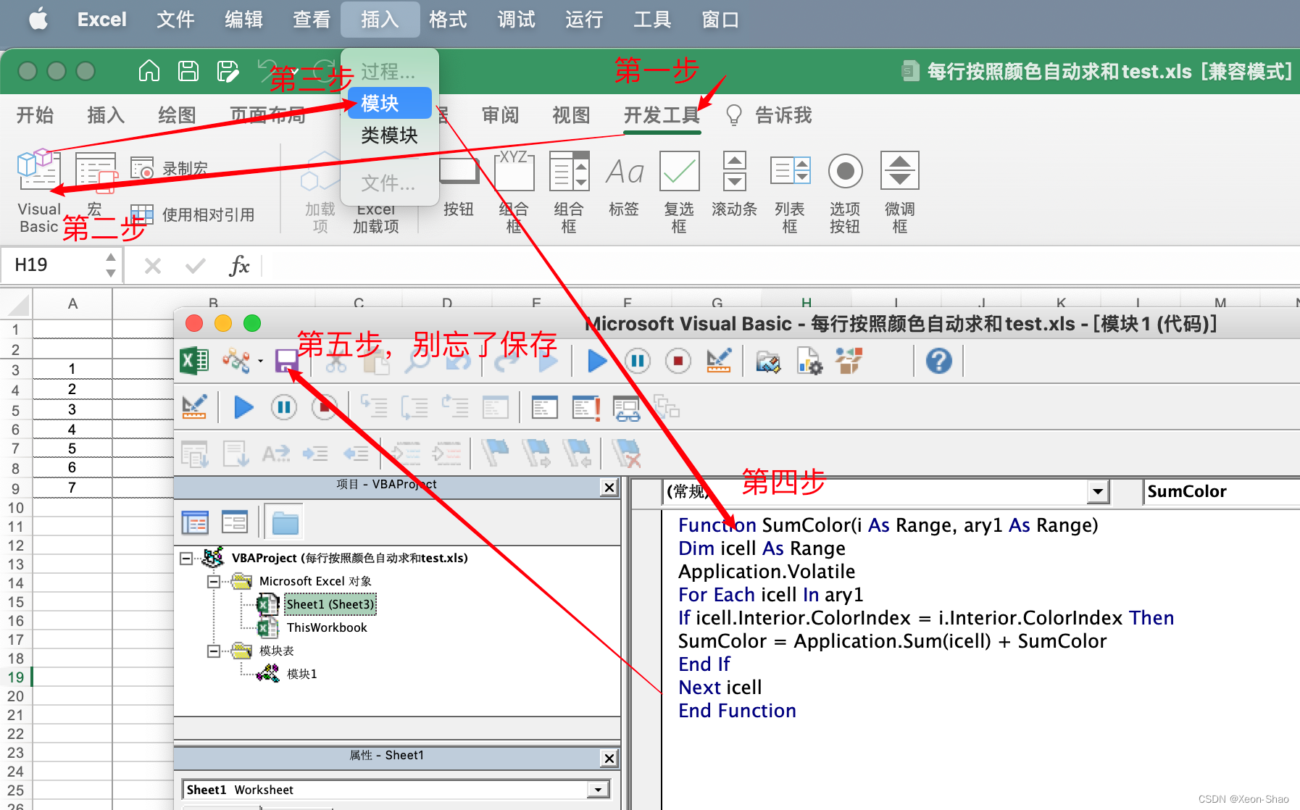Toggle 使用相对引用 relative references

(x=193, y=214)
